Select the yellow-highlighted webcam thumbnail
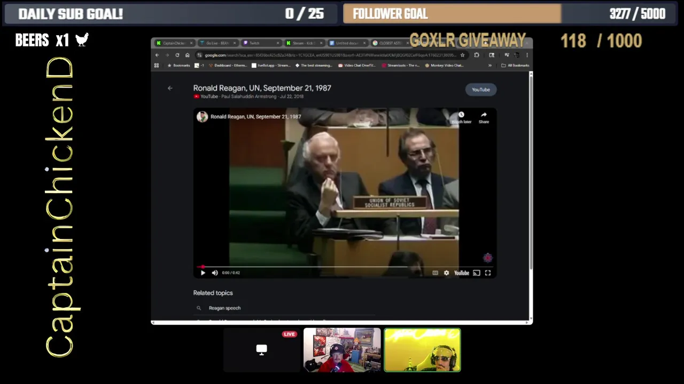The height and width of the screenshot is (384, 684). 422,350
